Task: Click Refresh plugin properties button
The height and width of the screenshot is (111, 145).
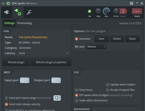Action: (51, 62)
